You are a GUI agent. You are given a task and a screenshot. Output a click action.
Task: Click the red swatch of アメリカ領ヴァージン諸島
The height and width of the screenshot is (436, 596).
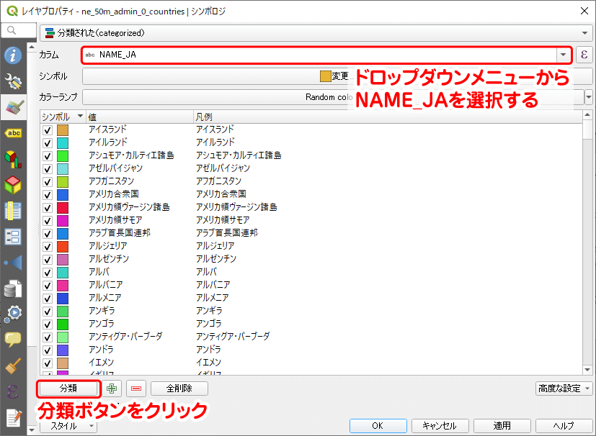63,207
